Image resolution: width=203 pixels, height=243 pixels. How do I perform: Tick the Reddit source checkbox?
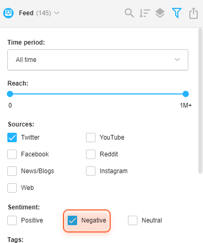coord(91,154)
